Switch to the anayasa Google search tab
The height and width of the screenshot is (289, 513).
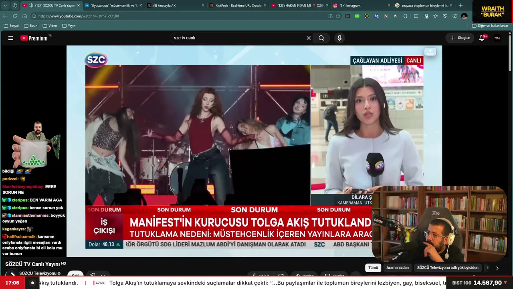click(424, 6)
